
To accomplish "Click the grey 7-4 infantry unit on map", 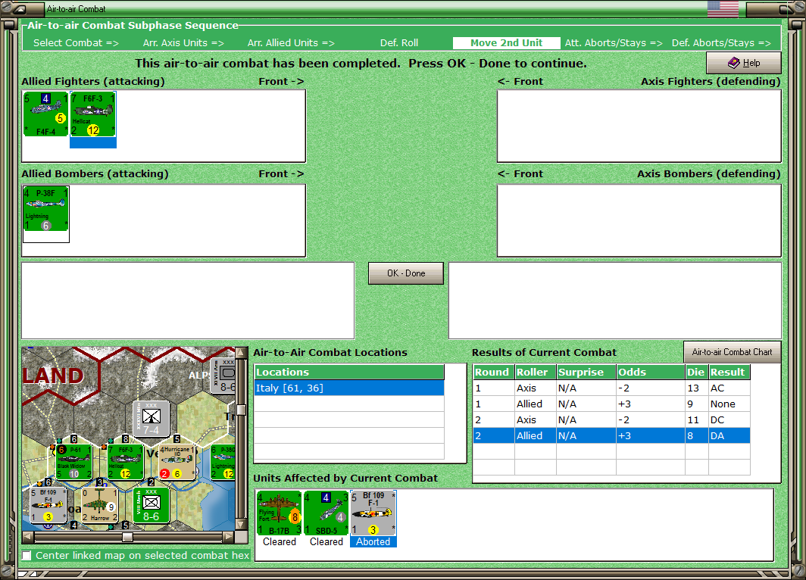I will point(152,419).
